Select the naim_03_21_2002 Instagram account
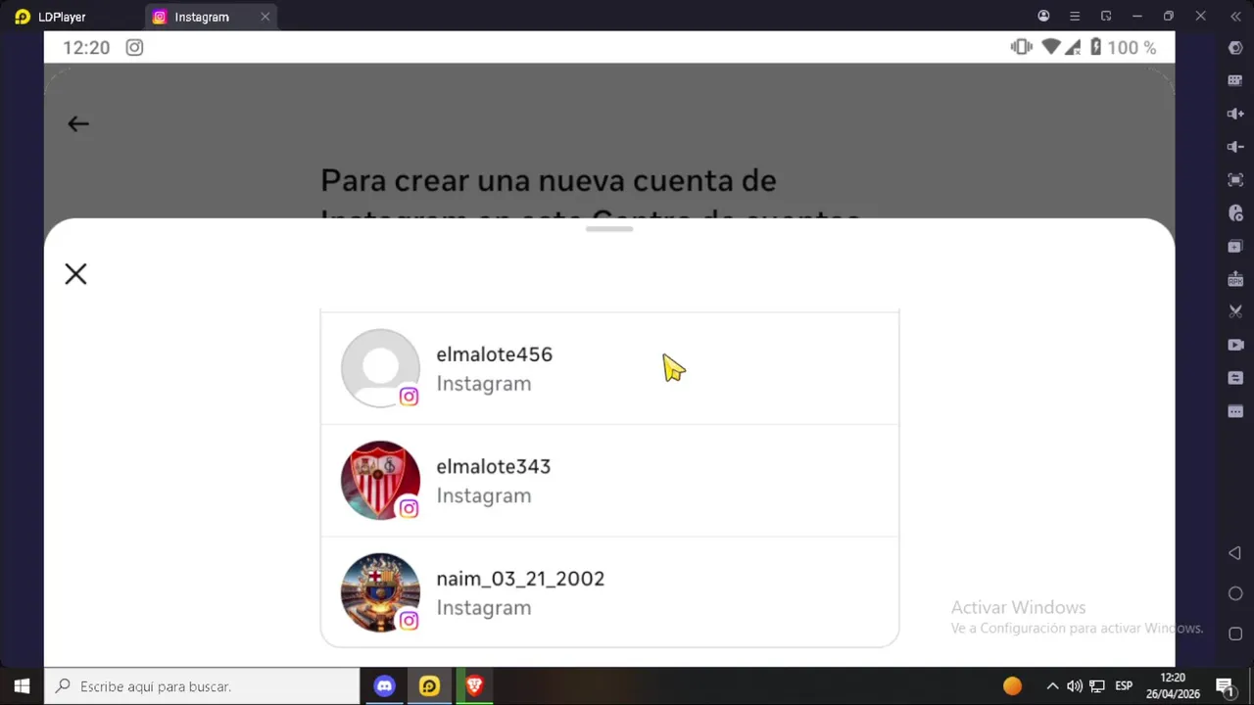1254x705 pixels. tap(609, 592)
